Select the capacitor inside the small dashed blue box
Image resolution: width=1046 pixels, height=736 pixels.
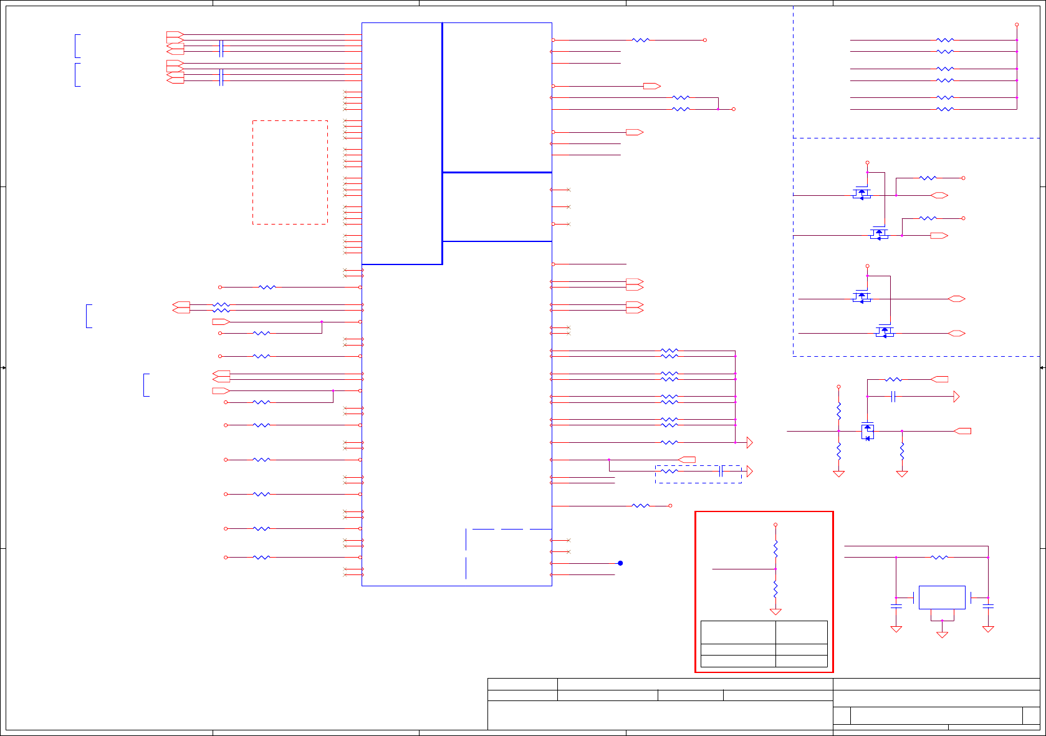click(721, 471)
